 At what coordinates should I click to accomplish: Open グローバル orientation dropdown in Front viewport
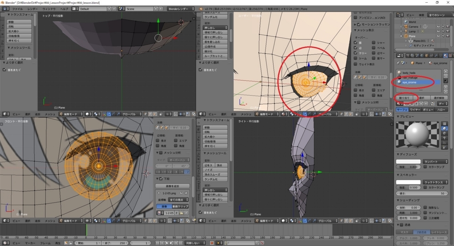tap(131, 221)
